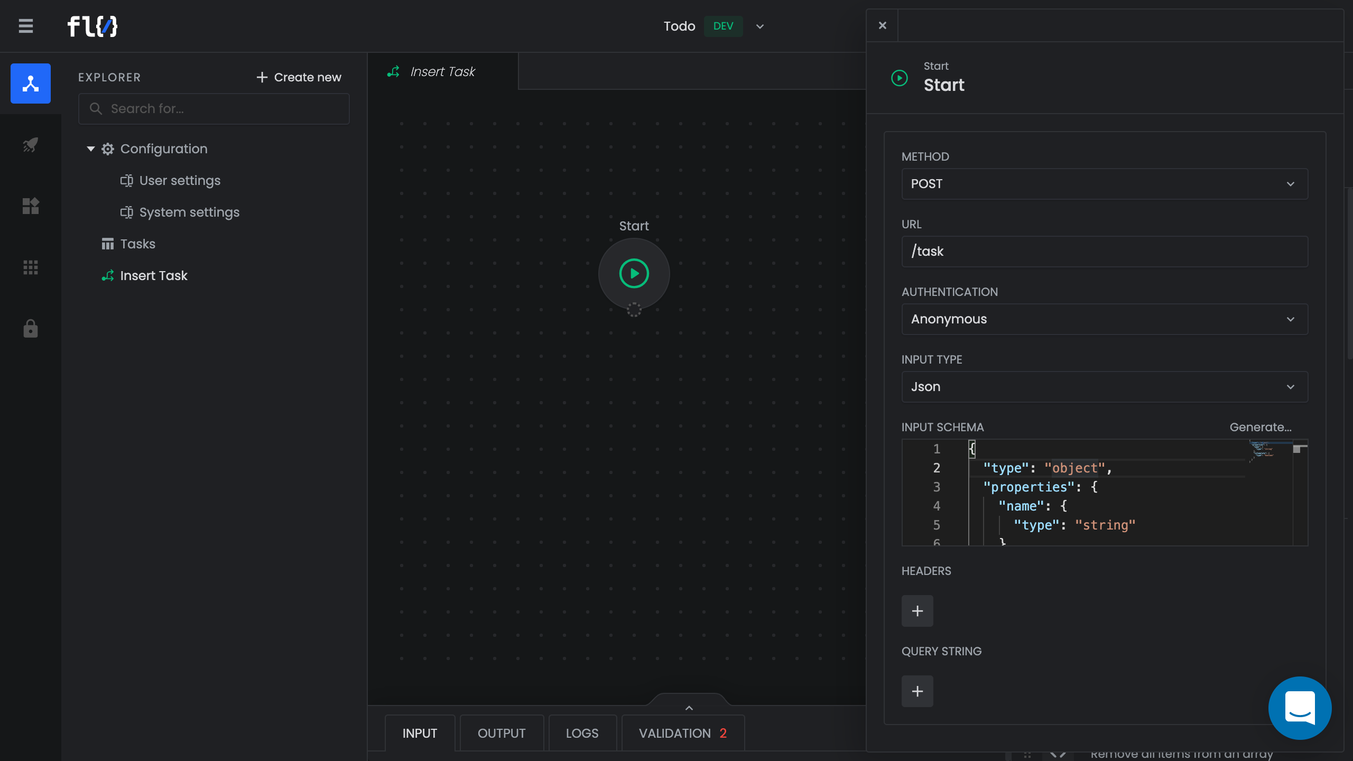Screen dimensions: 1353x761
Task: Open User settings
Action: point(180,181)
